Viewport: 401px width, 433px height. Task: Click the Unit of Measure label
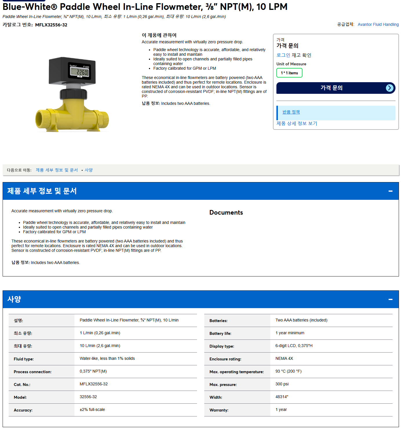[x=291, y=64]
